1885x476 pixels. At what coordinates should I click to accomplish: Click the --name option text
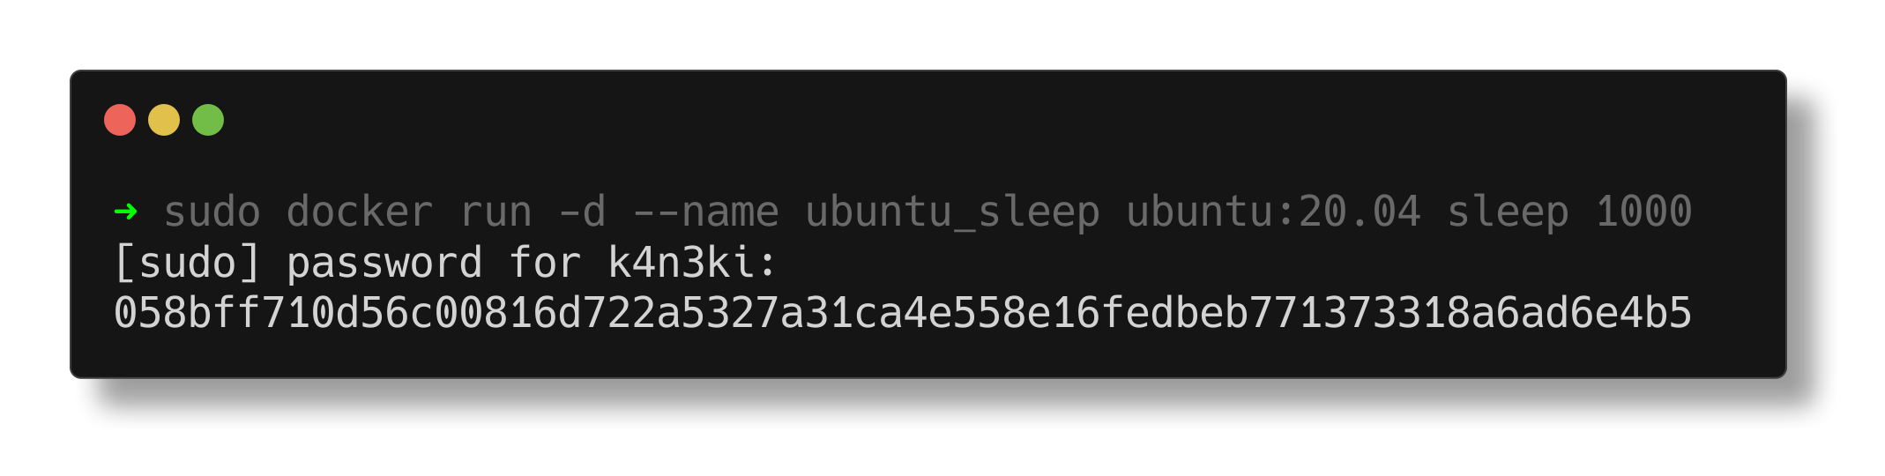coord(705,212)
